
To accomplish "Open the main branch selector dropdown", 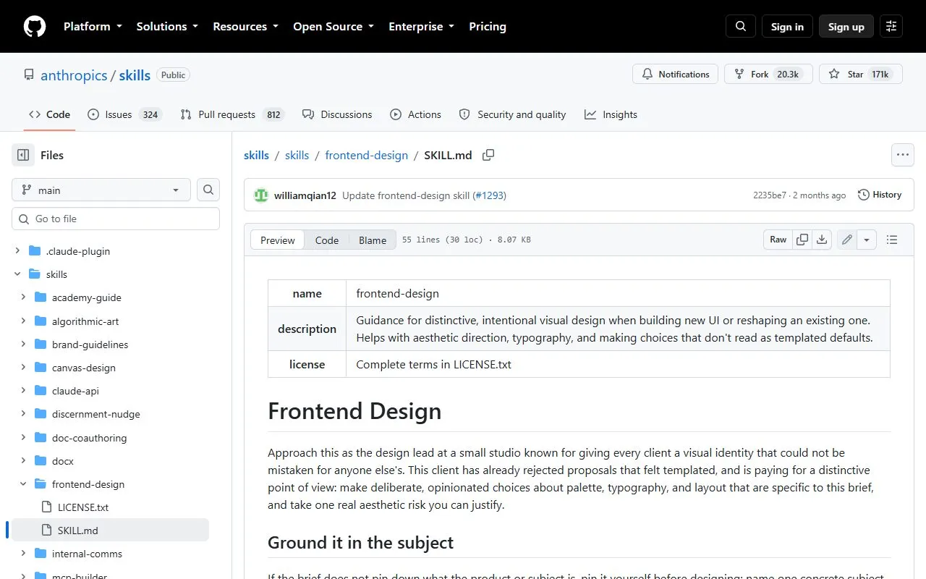I will 101,190.
